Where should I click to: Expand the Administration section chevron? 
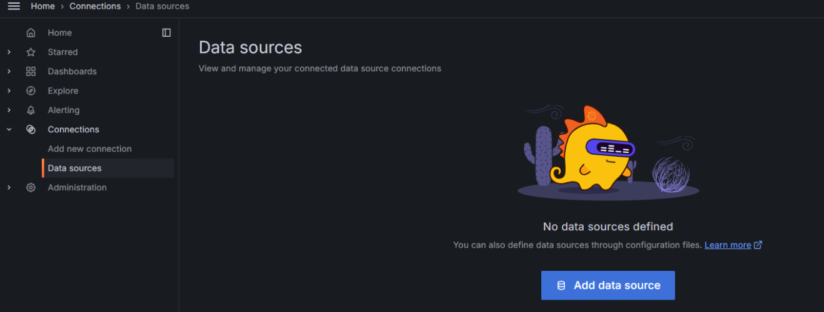point(9,188)
